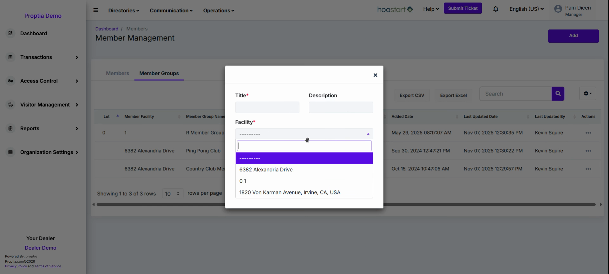Open the Dealer Demo link

pyautogui.click(x=41, y=248)
